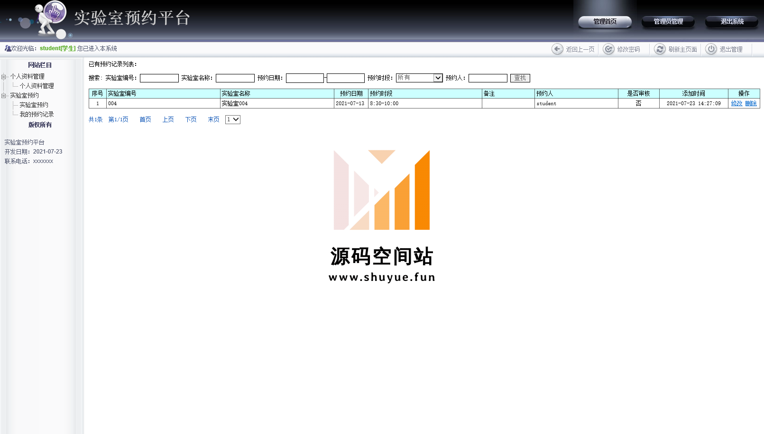Screen dimensions: 764x434
Task: Click the 修改密码 refresh-circle icon
Action: pos(608,49)
